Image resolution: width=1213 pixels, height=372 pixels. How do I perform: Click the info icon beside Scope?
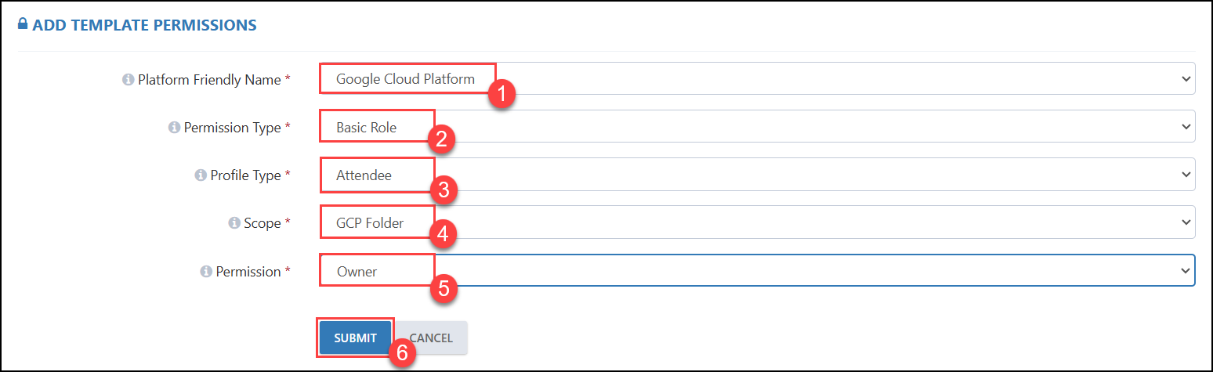[x=234, y=223]
